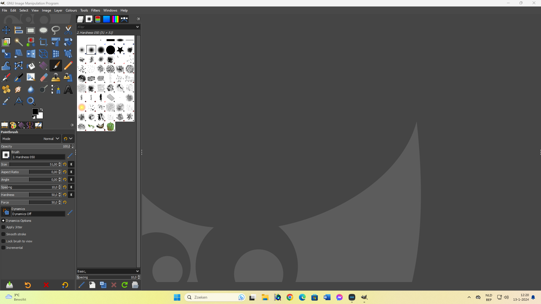Enable the Apply Jitter checkbox

pos(3,227)
